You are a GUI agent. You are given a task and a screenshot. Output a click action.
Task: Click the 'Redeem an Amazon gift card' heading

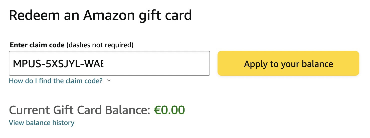tap(100, 15)
